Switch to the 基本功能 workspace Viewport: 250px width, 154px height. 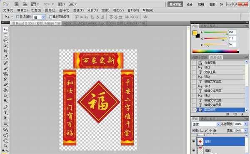pos(175,4)
